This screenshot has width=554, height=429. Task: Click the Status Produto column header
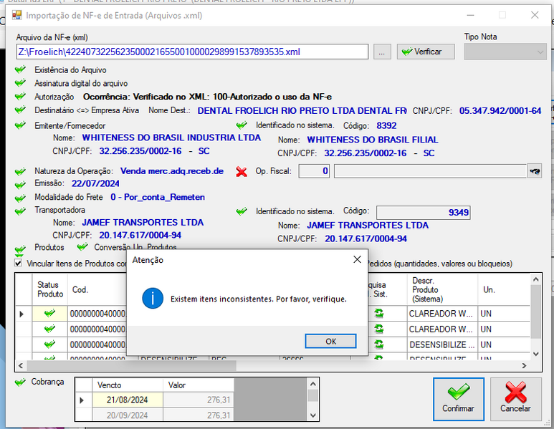pos(50,289)
